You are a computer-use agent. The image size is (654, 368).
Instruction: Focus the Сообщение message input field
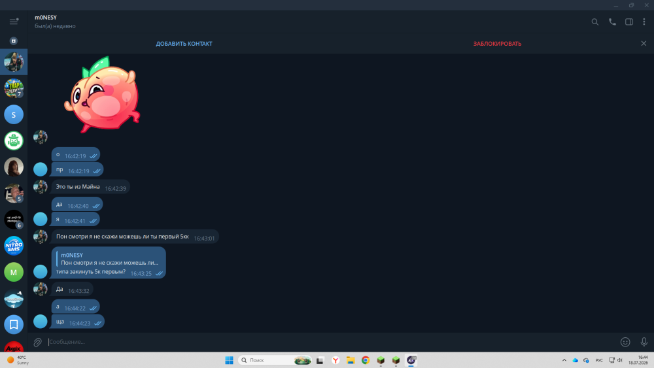pyautogui.click(x=332, y=342)
